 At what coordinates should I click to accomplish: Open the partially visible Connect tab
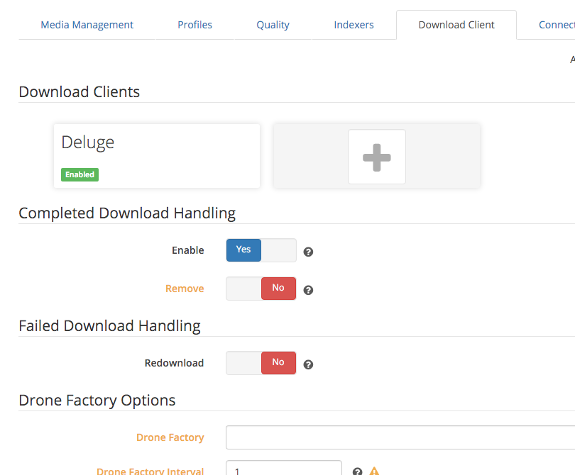click(x=556, y=25)
